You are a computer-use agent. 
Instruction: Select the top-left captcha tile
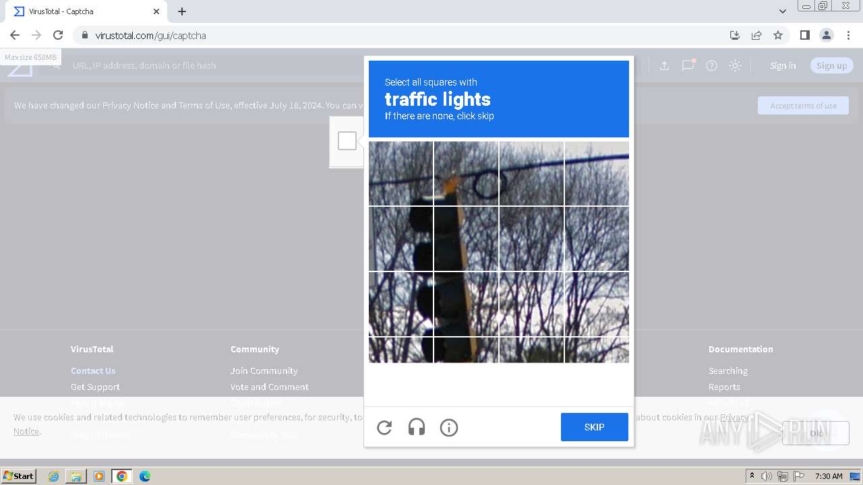click(400, 173)
